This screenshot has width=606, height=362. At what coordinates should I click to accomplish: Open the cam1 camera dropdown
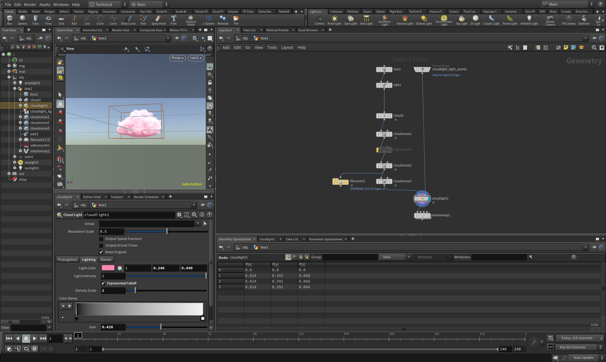(196, 58)
